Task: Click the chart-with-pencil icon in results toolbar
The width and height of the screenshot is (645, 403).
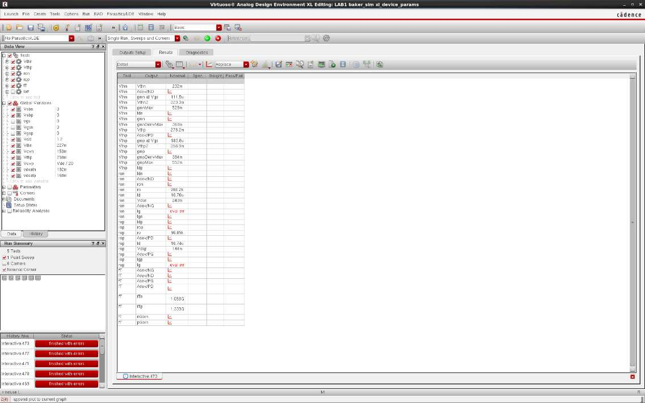Action: [279, 65]
